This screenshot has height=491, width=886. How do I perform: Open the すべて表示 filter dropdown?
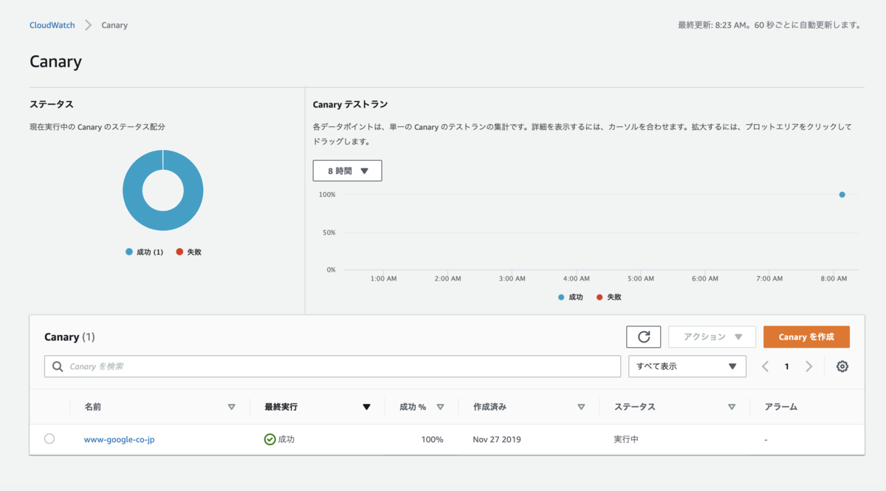687,365
